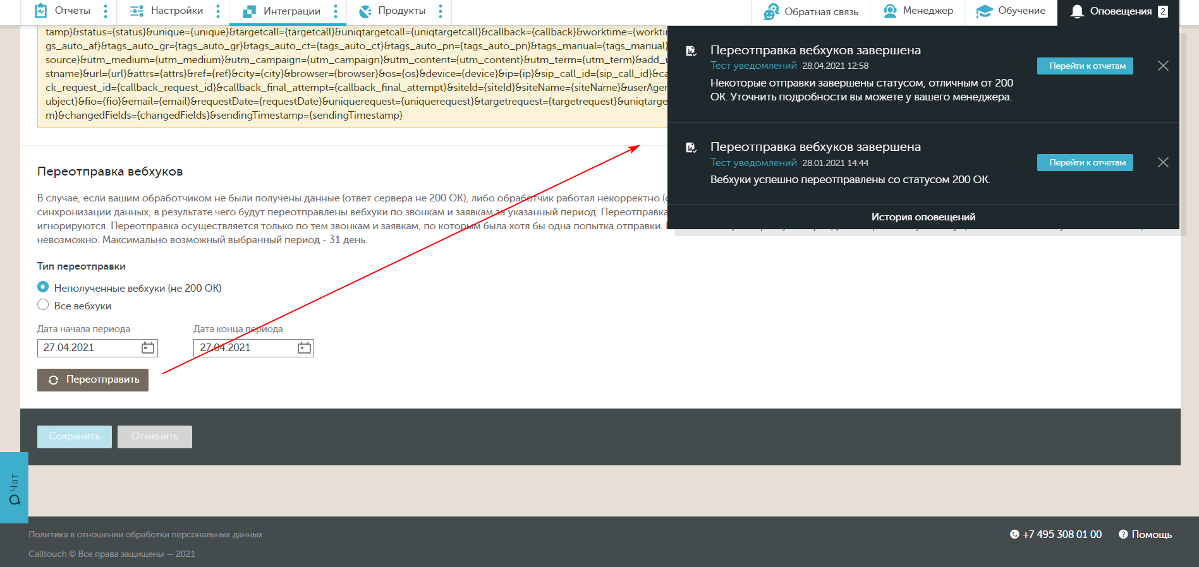1199x567 pixels.
Task: Click report icon of 28.04.2021 notification
Action: (x=691, y=51)
